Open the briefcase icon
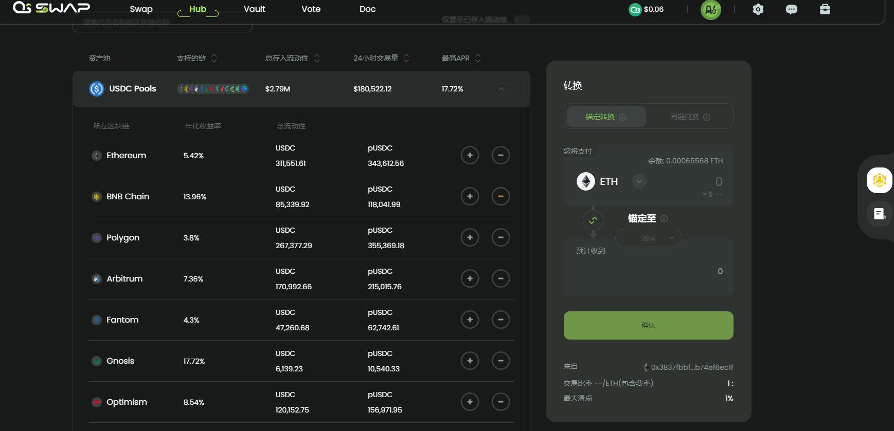 (825, 9)
